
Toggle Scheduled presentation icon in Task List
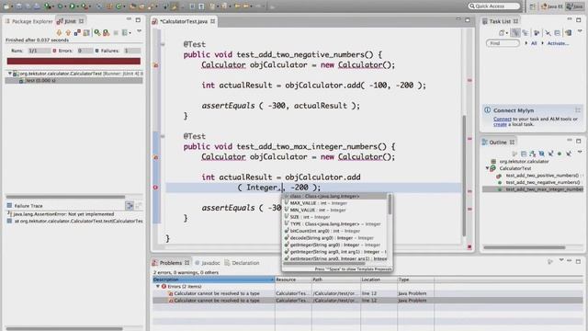[525, 33]
